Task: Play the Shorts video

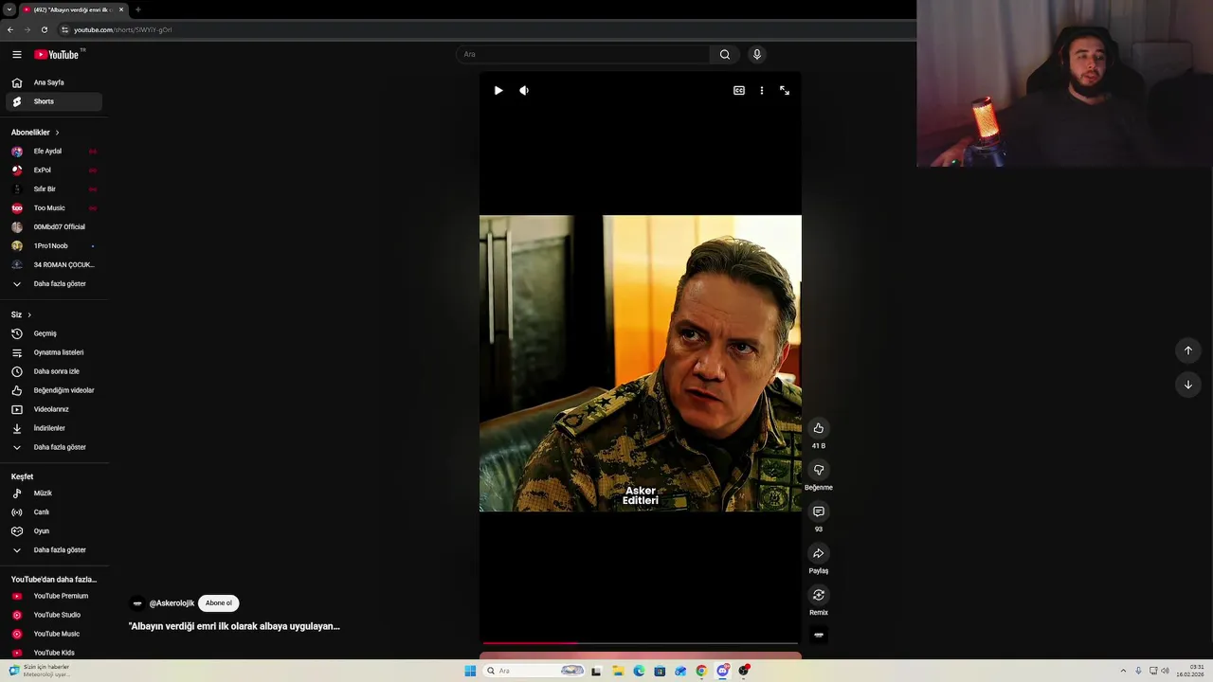Action: pos(498,91)
